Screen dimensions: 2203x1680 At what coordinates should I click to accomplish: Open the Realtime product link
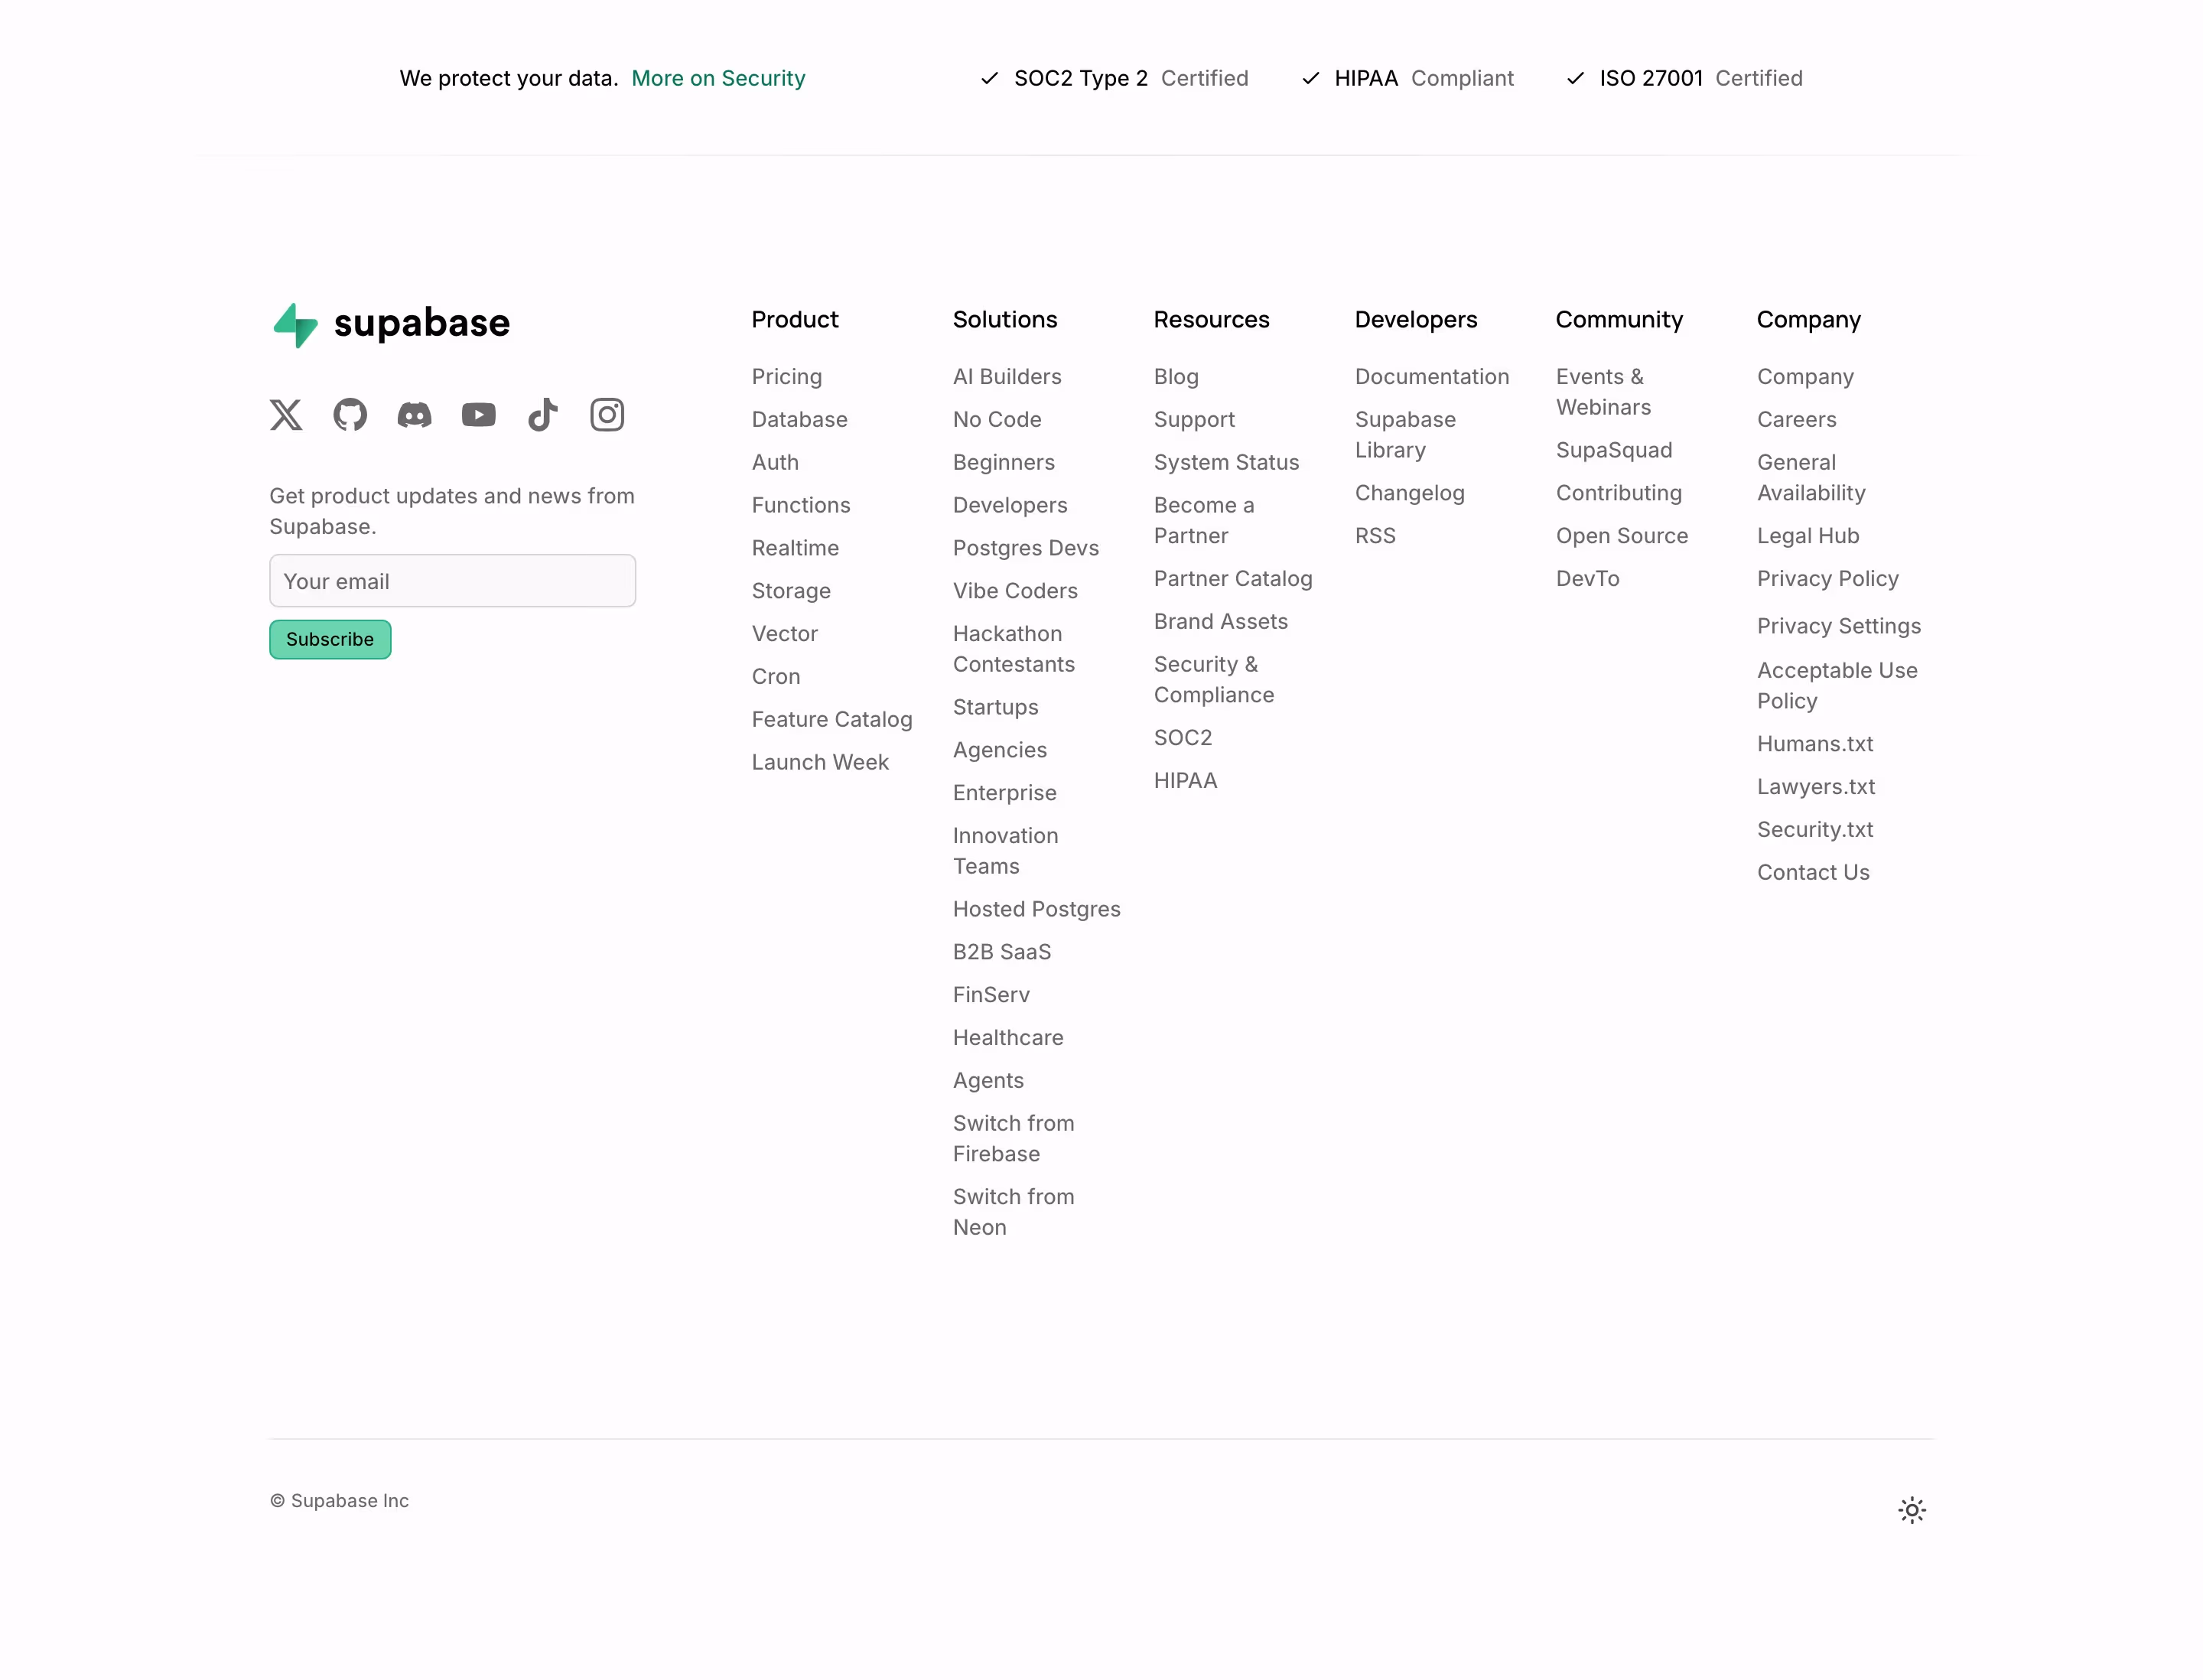(795, 548)
